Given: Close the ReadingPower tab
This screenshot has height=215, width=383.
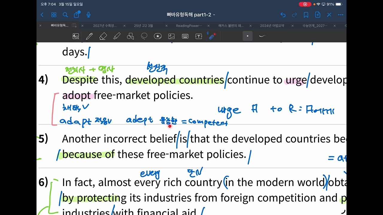Looking at the screenshot, I should [166, 26].
